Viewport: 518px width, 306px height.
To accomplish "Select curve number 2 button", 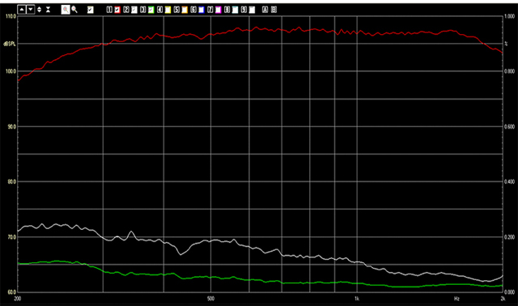I will [126, 10].
